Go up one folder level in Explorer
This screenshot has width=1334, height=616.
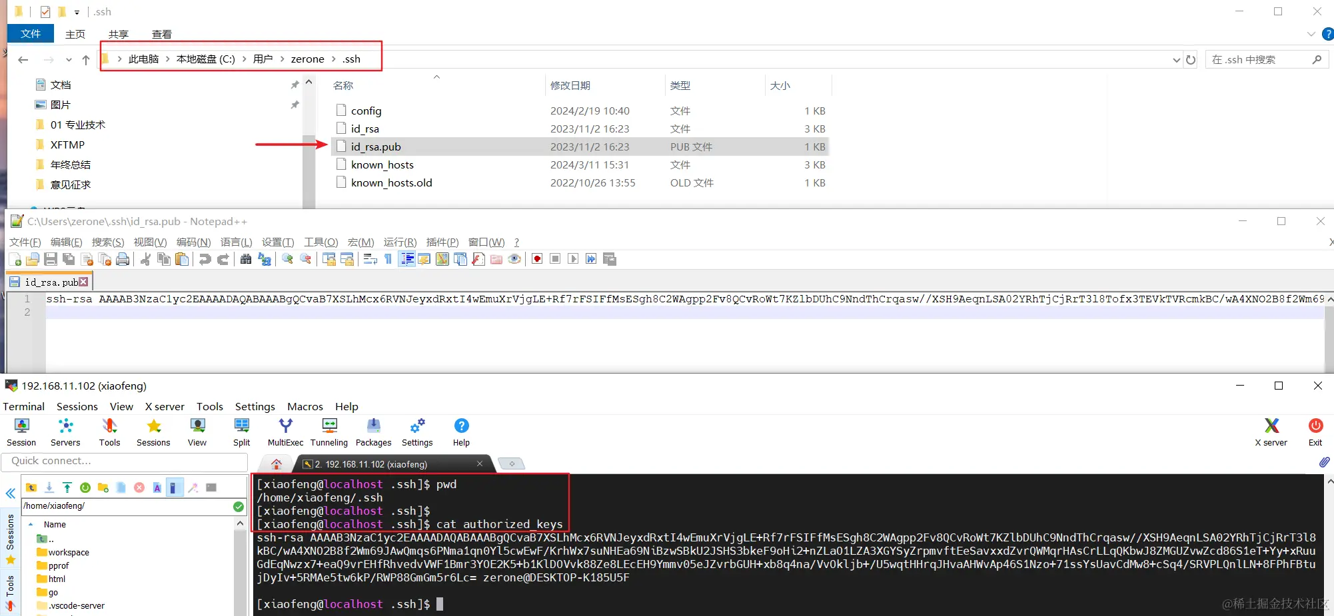86,59
